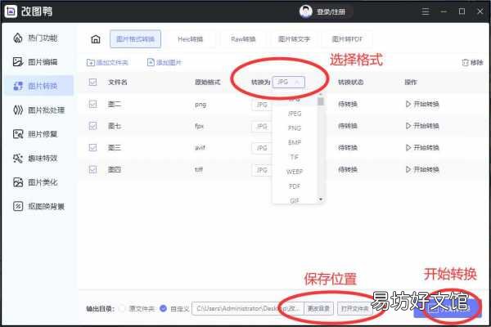Click the original format cell fpx
The height and width of the screenshot is (327, 491).
(x=199, y=126)
